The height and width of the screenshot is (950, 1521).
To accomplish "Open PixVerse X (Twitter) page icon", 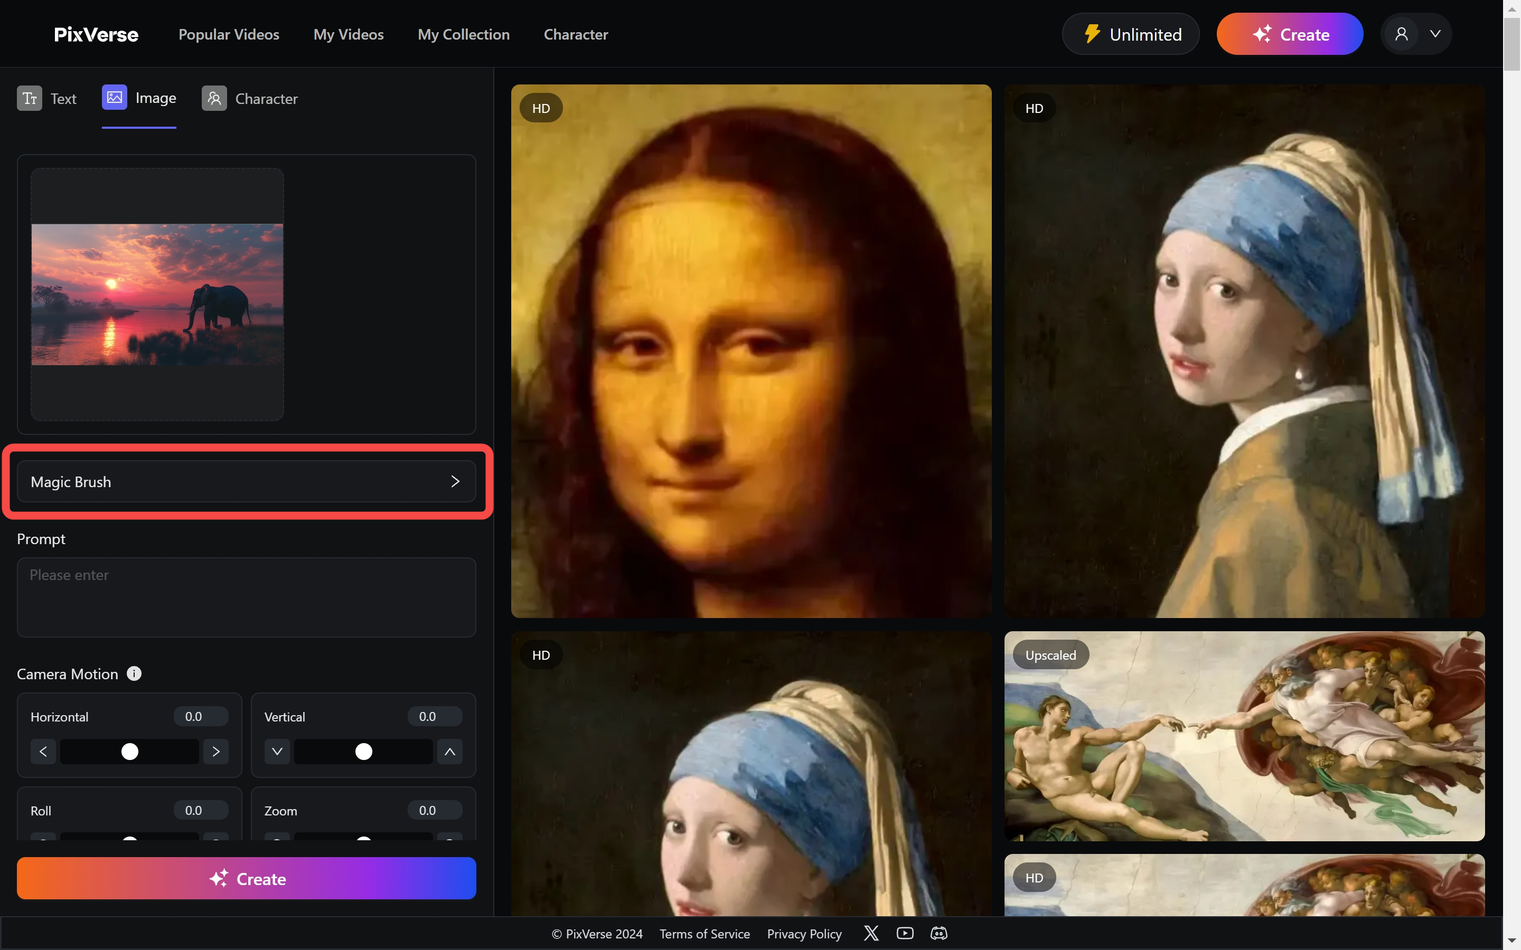I will [871, 933].
